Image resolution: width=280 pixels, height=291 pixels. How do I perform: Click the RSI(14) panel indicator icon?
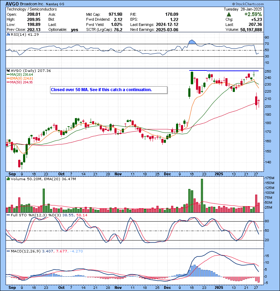[x=8, y=34]
